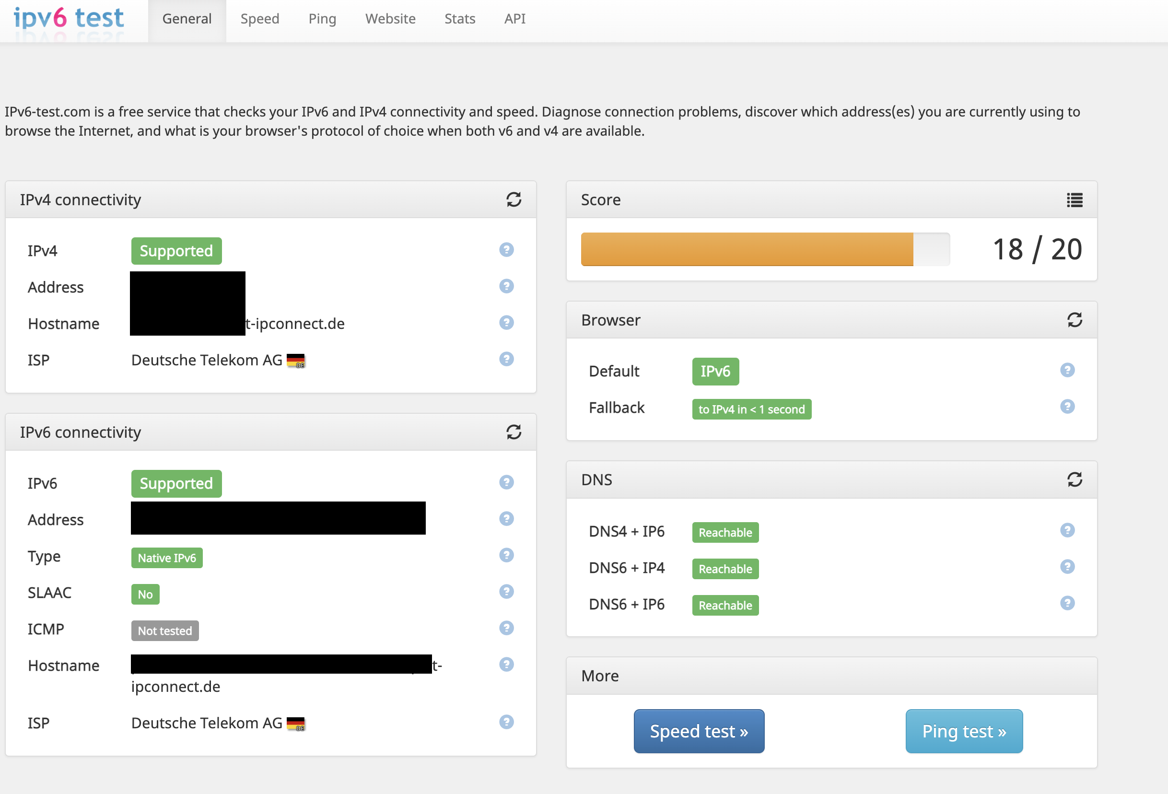This screenshot has width=1168, height=794.
Task: Click help icon beside DNS6 + IP4
Action: point(1067,567)
